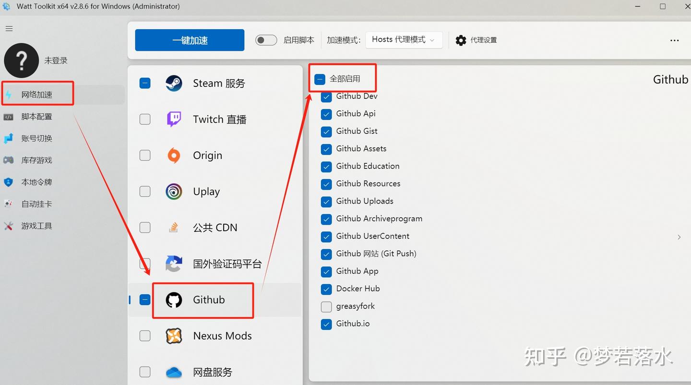This screenshot has width=691, height=385.
Task: Uncheck the Github Archiveprogram checkbox
Action: (x=326, y=219)
